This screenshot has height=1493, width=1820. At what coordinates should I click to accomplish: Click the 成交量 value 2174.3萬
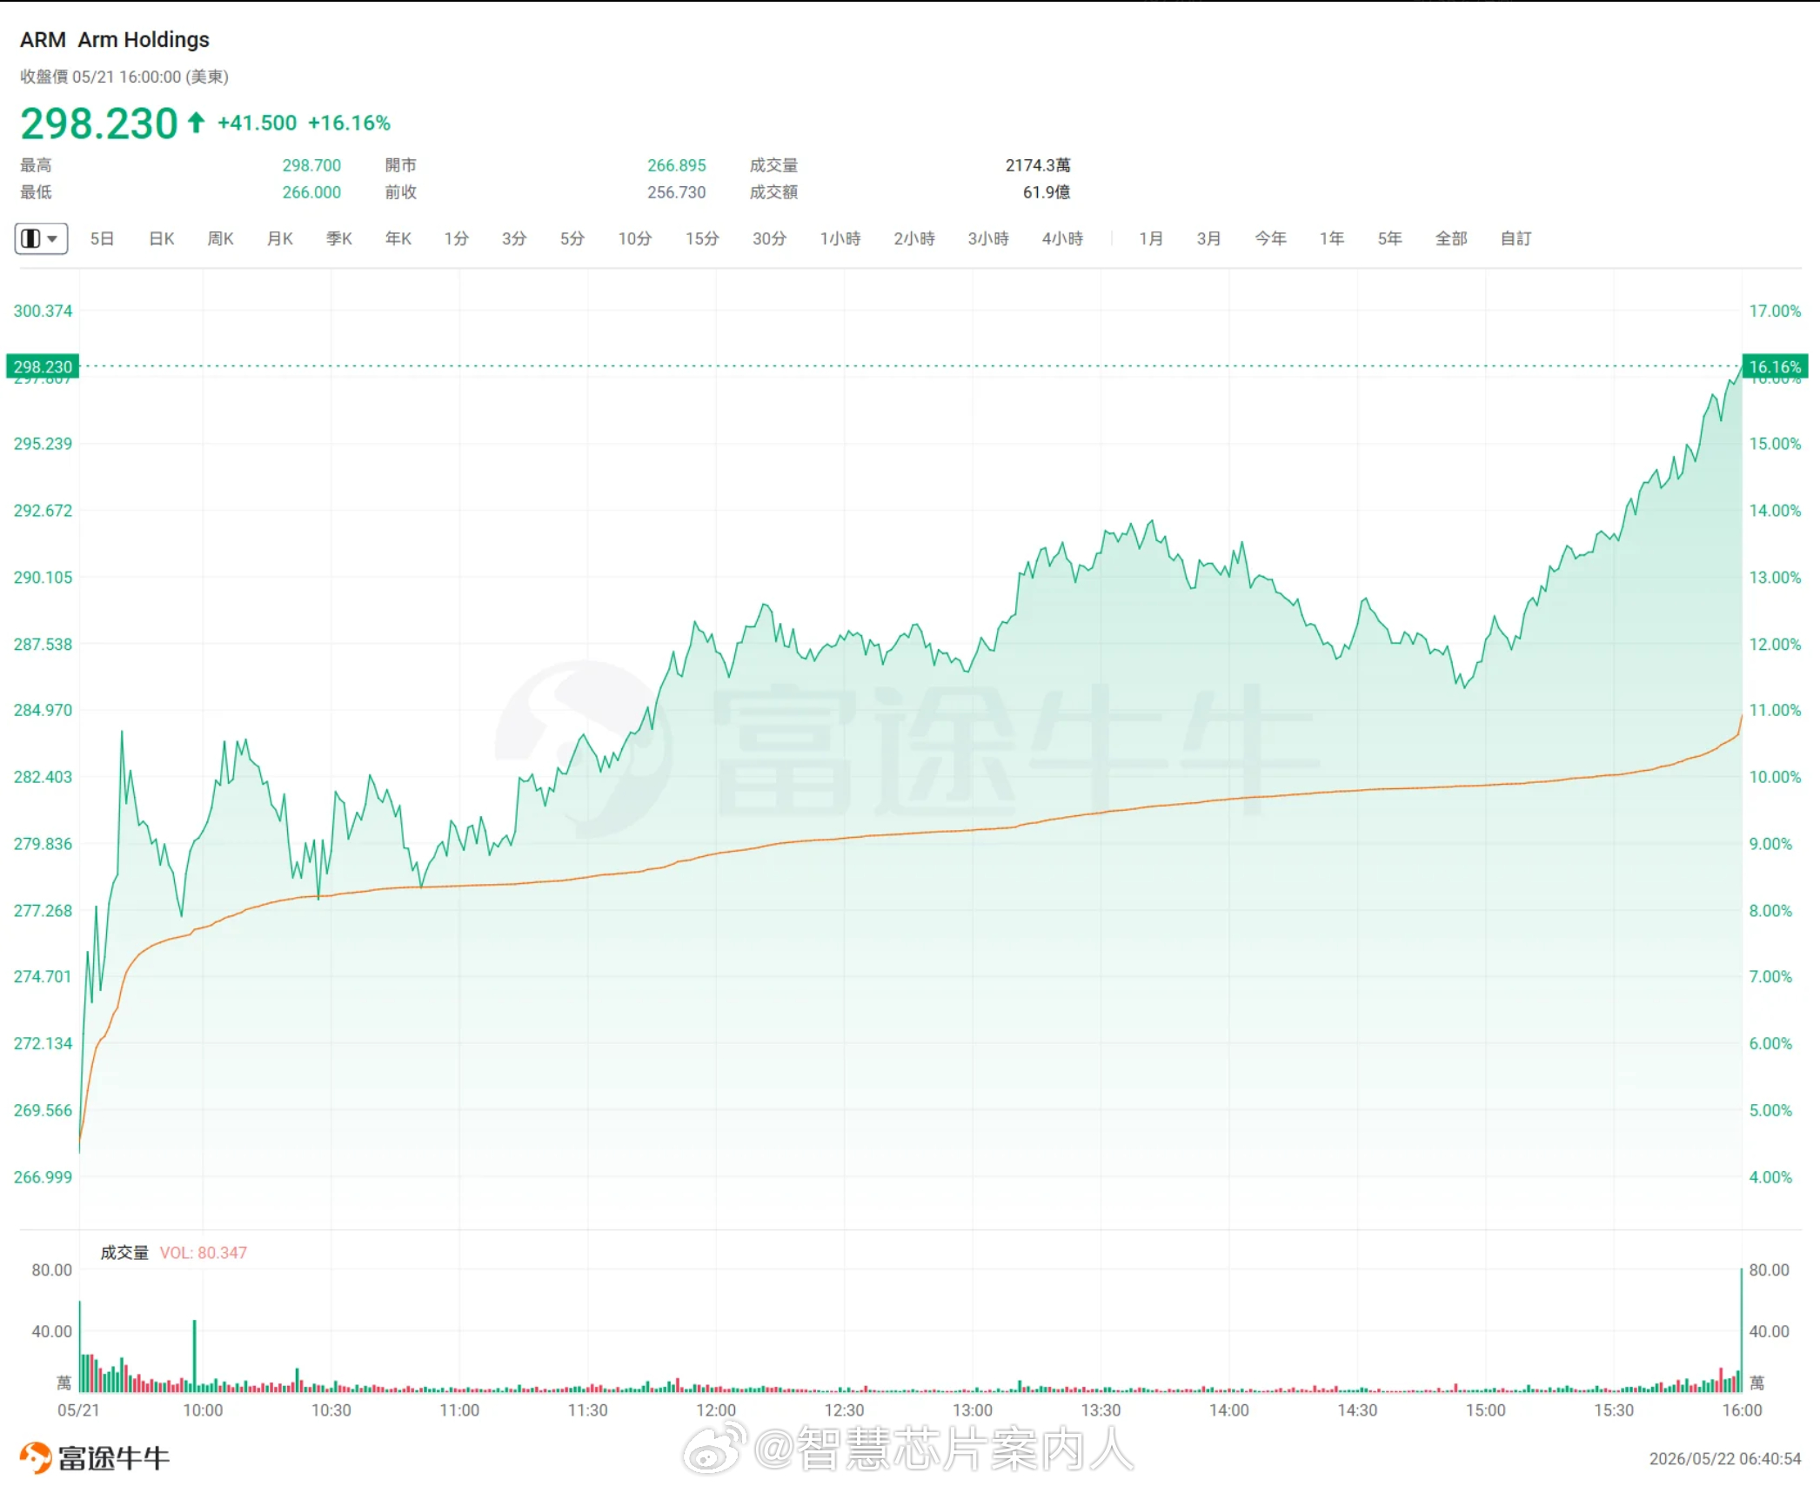click(1038, 165)
